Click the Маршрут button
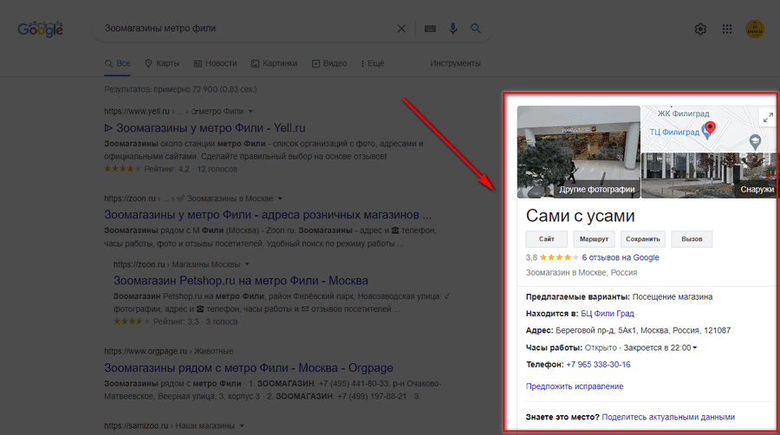Viewport: 780px width, 435px height. [594, 239]
